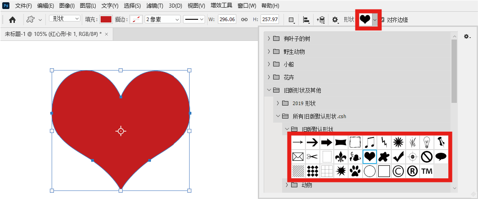Screen dimensions: 478x199
Task: Toggle link between width and height
Action: point(244,19)
